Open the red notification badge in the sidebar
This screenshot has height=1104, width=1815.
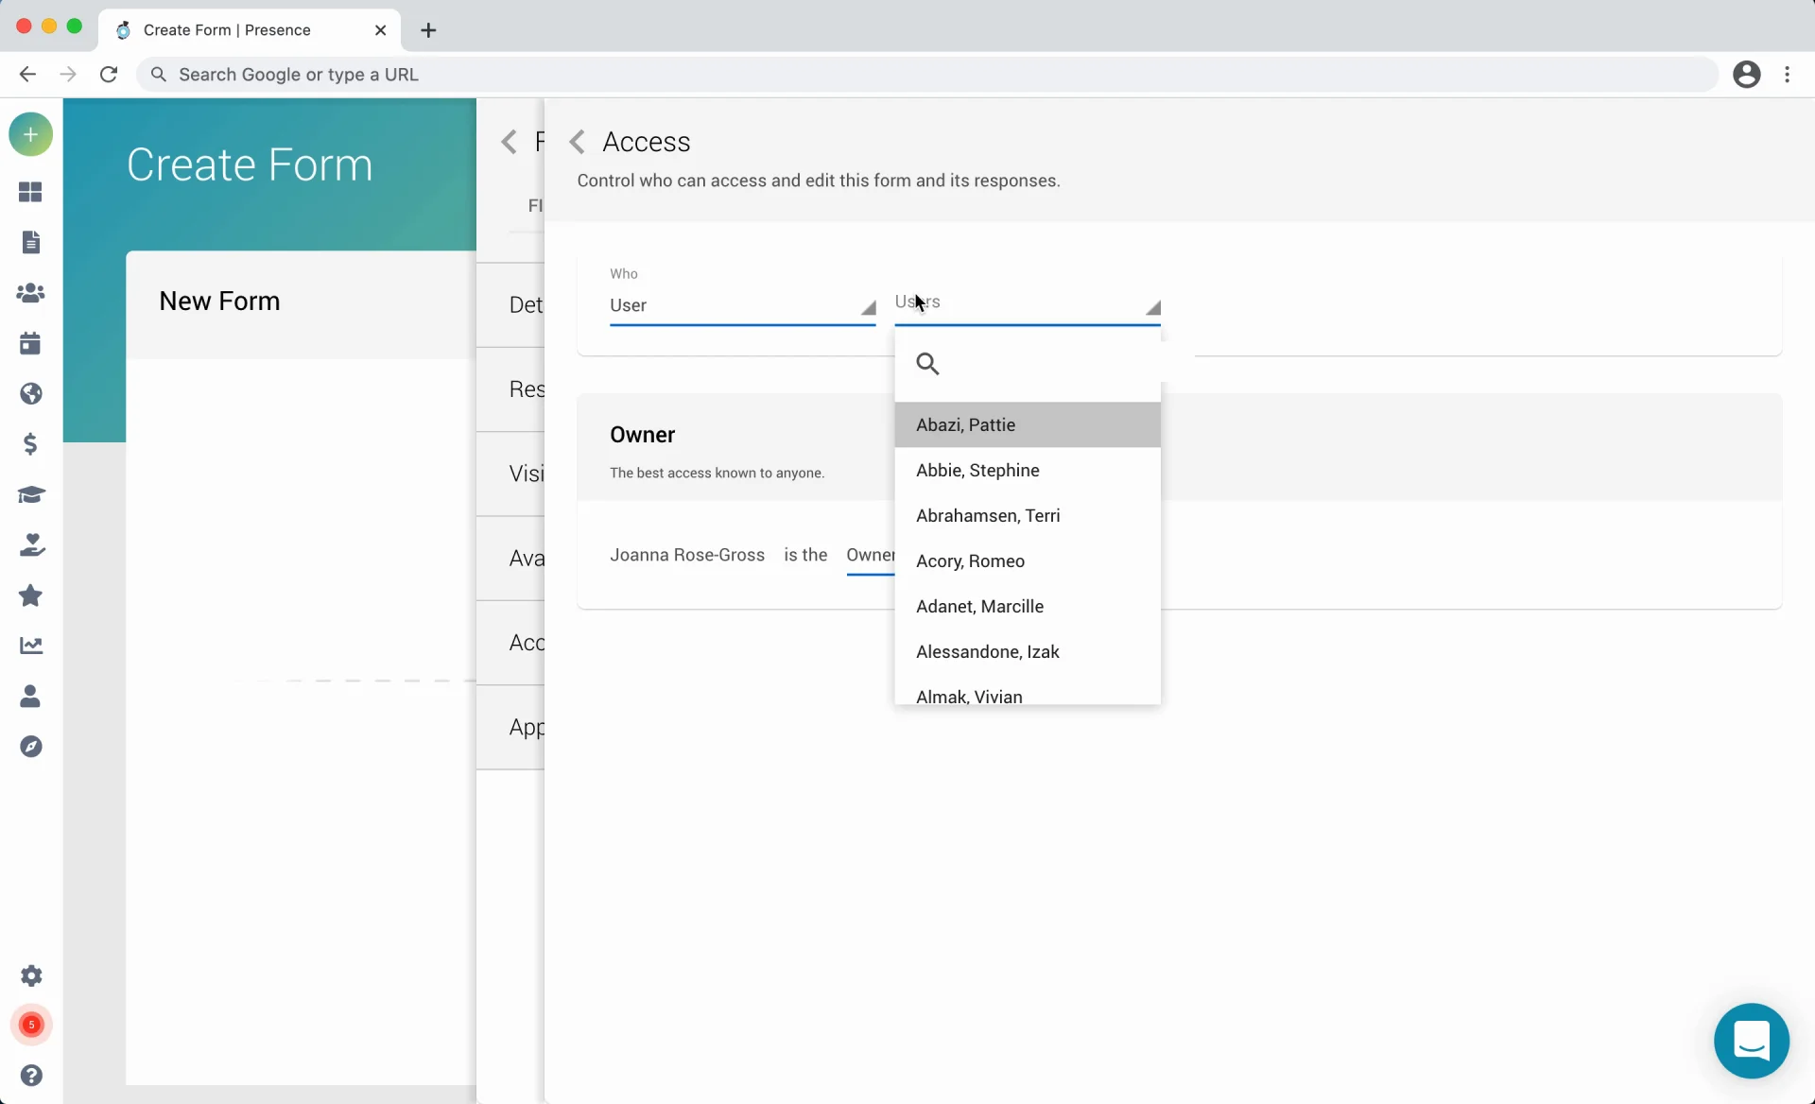[30, 1025]
